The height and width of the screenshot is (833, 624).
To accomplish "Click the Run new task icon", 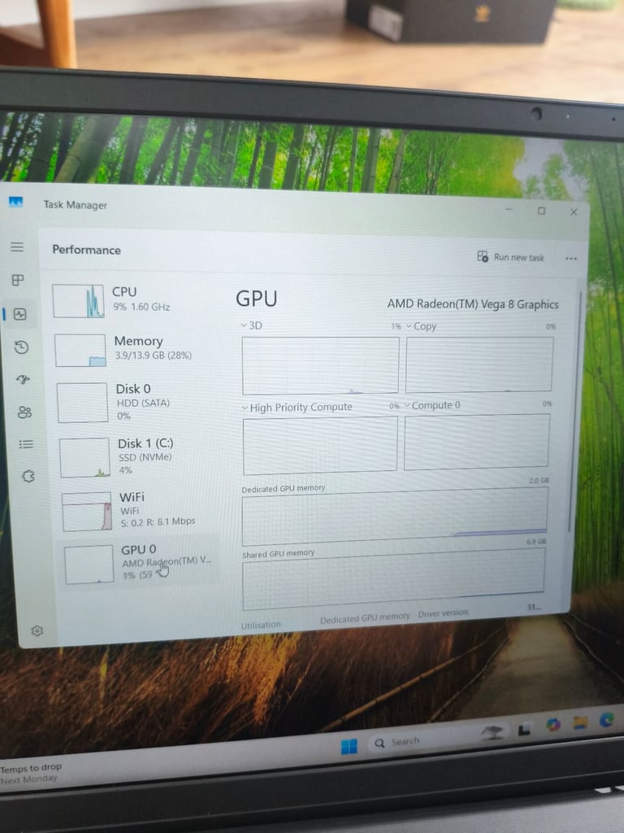I will pos(483,256).
